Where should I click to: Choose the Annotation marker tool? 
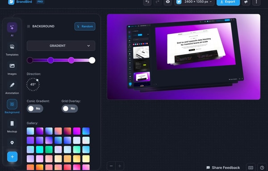pos(12,85)
